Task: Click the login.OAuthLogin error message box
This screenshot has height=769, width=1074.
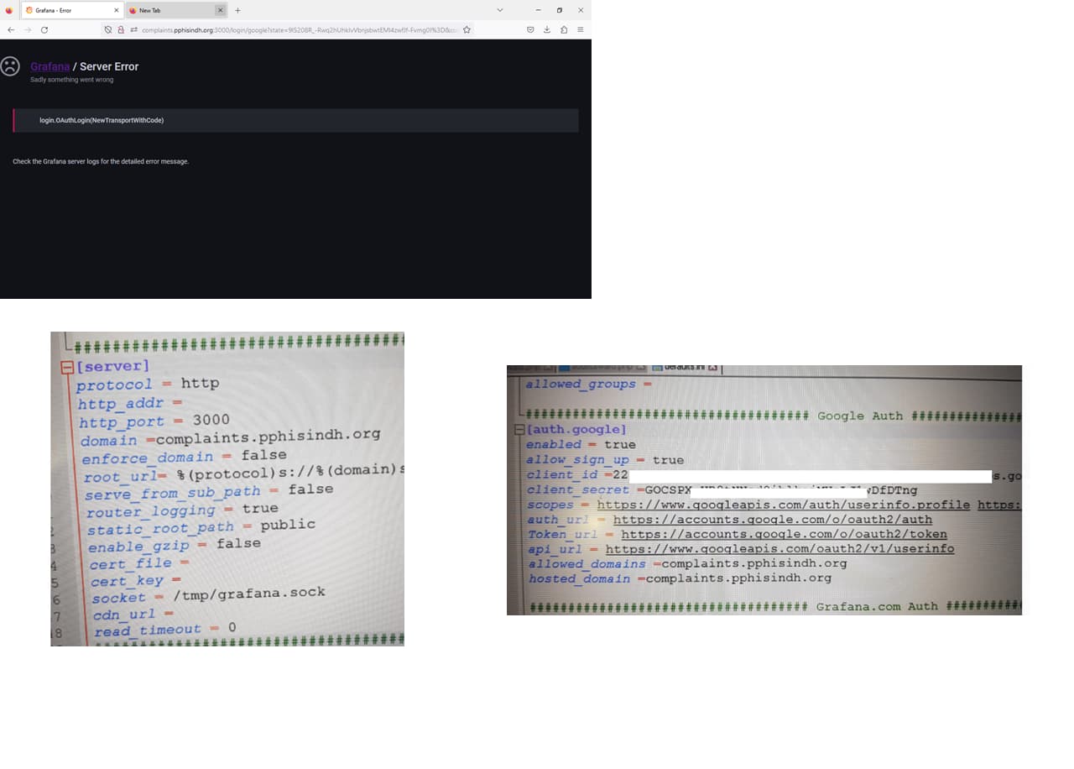Action: [x=296, y=120]
